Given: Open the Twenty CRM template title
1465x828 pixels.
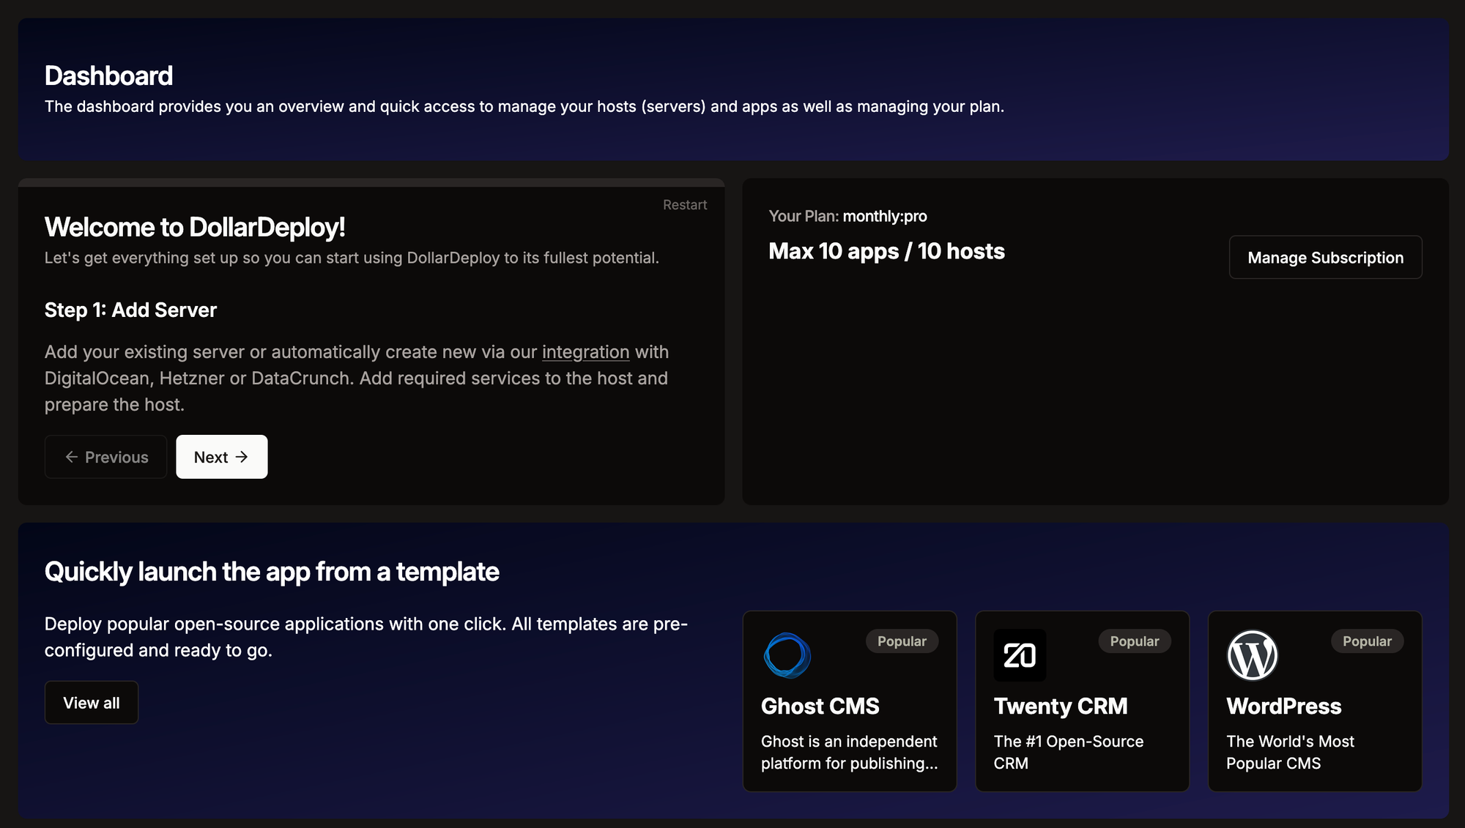Looking at the screenshot, I should [1061, 706].
